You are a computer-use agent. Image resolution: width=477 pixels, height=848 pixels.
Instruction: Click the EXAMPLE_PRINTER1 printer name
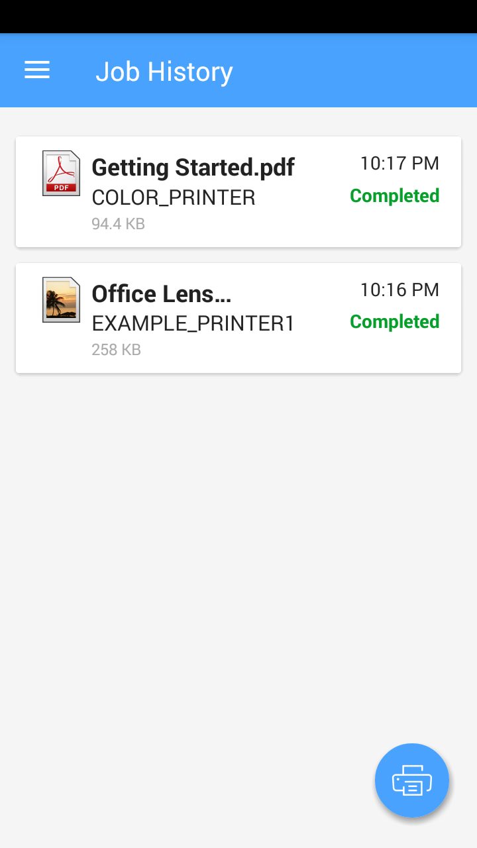[193, 323]
